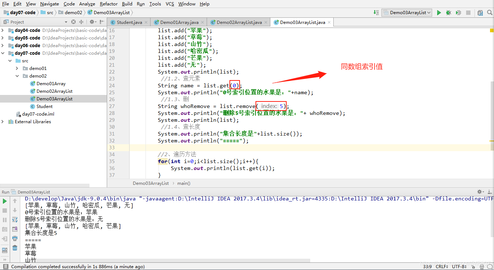The height and width of the screenshot is (270, 494).
Task: Open the File menu
Action: point(5,4)
